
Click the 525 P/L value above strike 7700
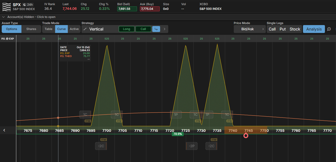(x=107, y=39)
